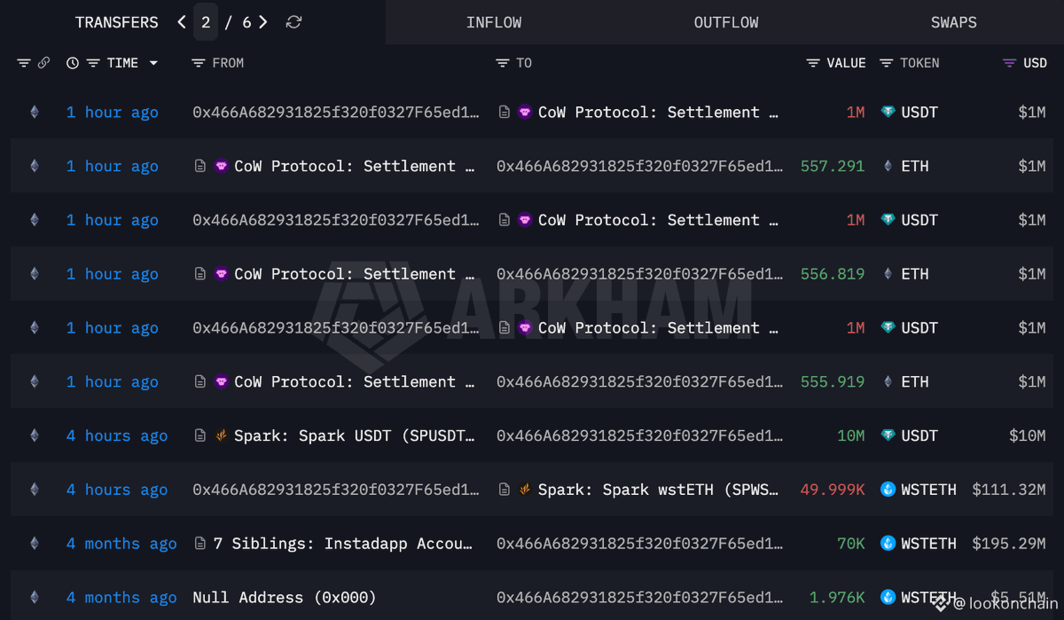This screenshot has width=1064, height=620.
Task: Open the FROM column filter
Action: coord(199,63)
